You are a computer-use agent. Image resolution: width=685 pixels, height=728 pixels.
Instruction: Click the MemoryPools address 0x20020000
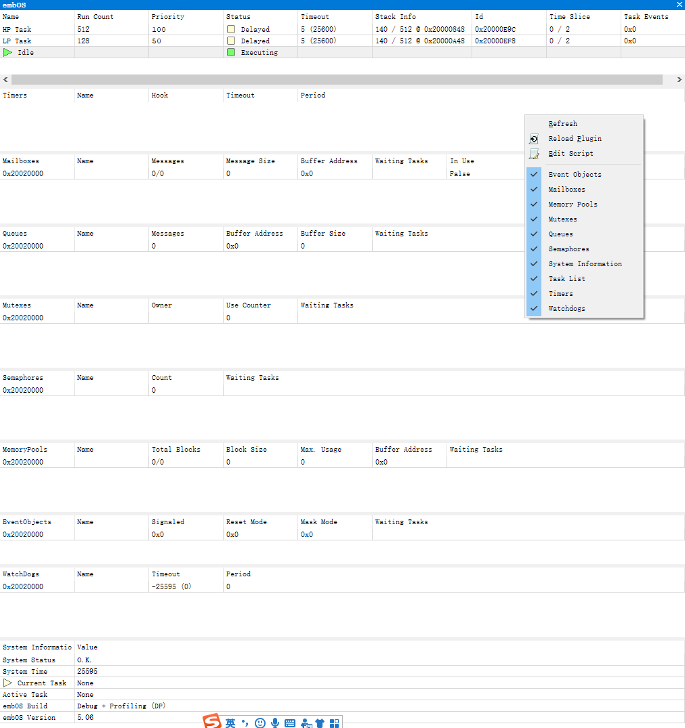23,463
